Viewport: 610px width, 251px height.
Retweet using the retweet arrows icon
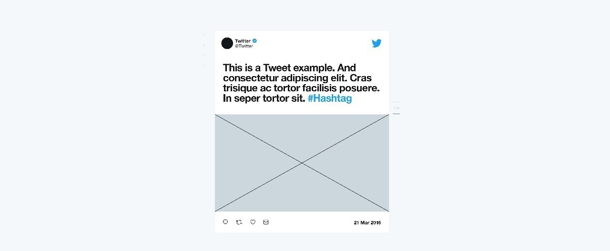239,222
